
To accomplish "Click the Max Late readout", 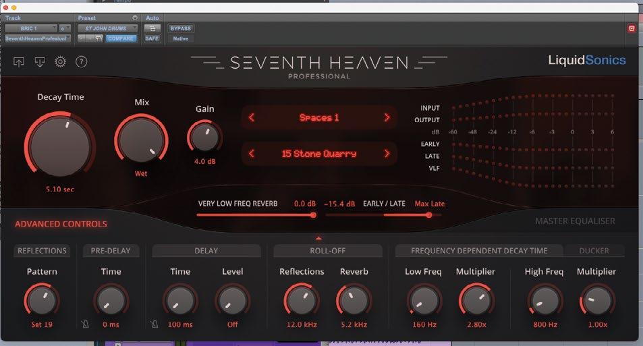I will tap(429, 204).
